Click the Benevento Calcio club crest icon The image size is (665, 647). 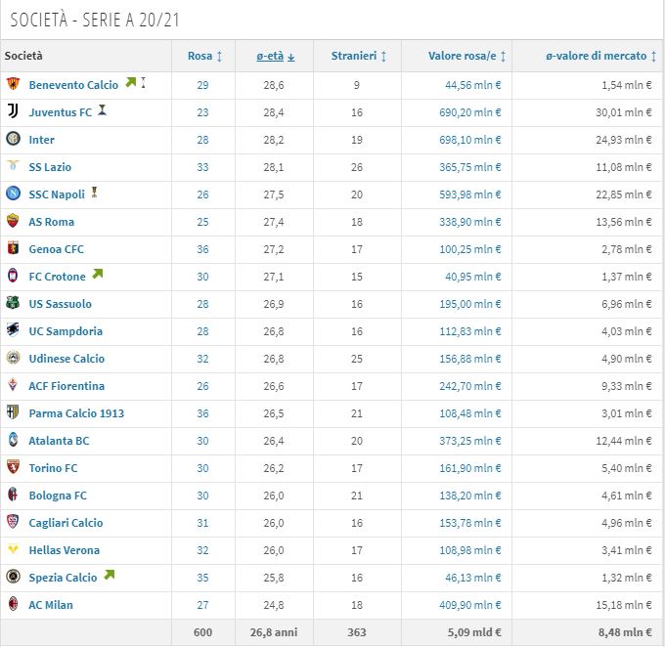point(13,85)
